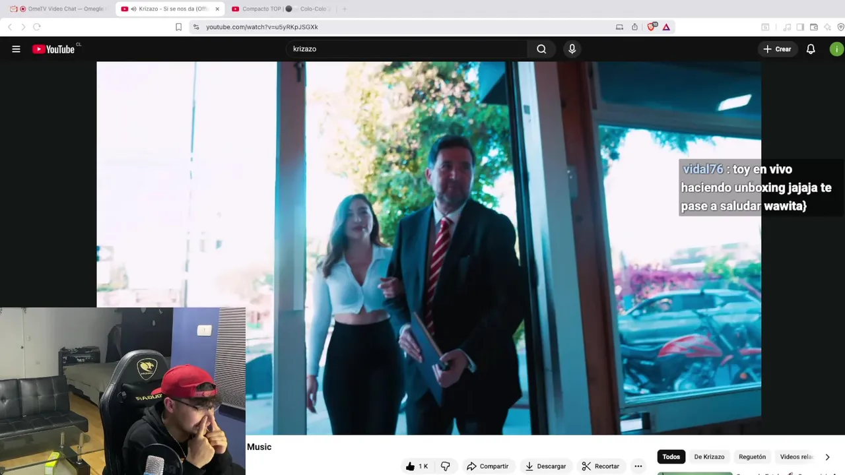Click the share icon in address bar
This screenshot has width=845, height=475.
634,27
